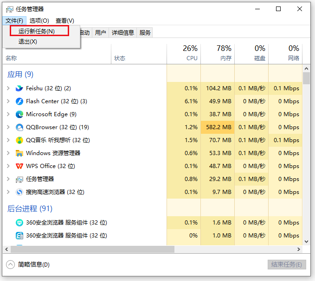The image size is (315, 281).
Task: Switch to the 服务 tab
Action: point(145,32)
